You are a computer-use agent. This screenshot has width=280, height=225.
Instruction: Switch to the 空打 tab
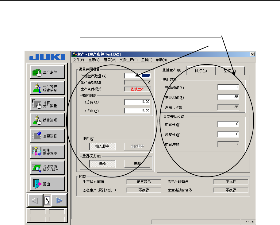coord(230,71)
